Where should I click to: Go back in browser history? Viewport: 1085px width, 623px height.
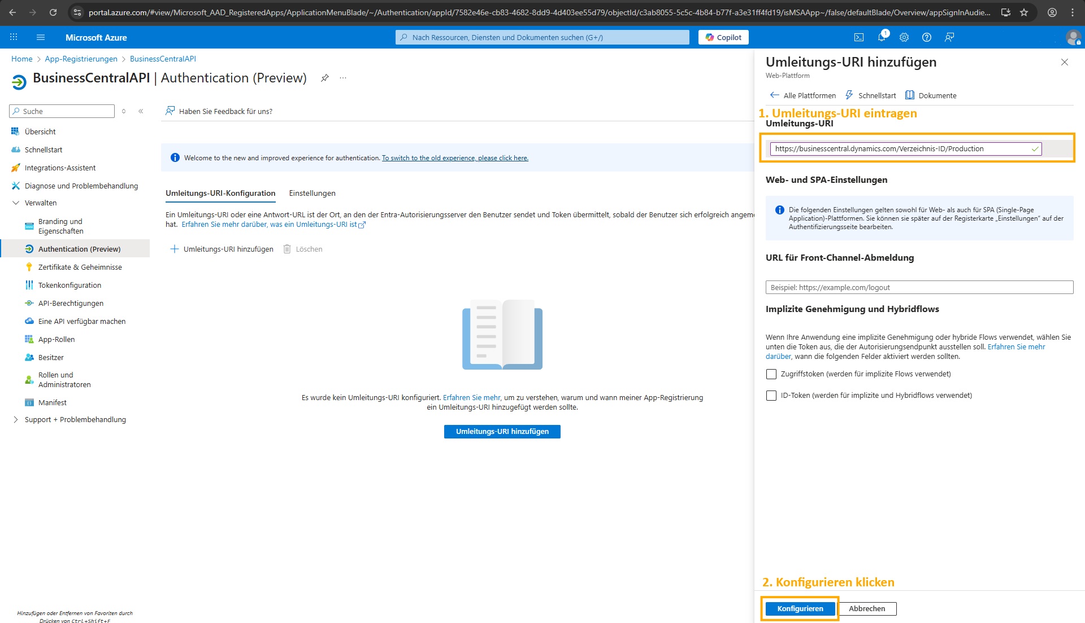point(12,12)
